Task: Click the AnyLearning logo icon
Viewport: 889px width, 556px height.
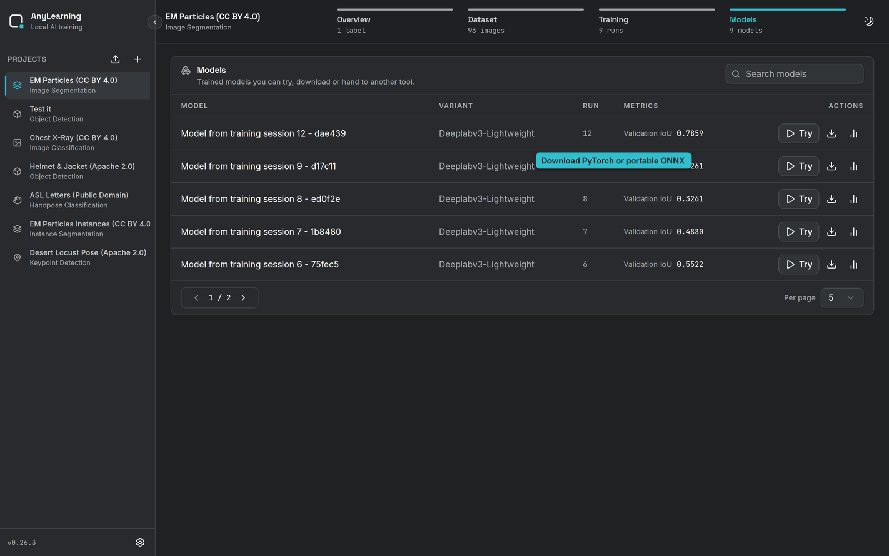Action: tap(17, 22)
